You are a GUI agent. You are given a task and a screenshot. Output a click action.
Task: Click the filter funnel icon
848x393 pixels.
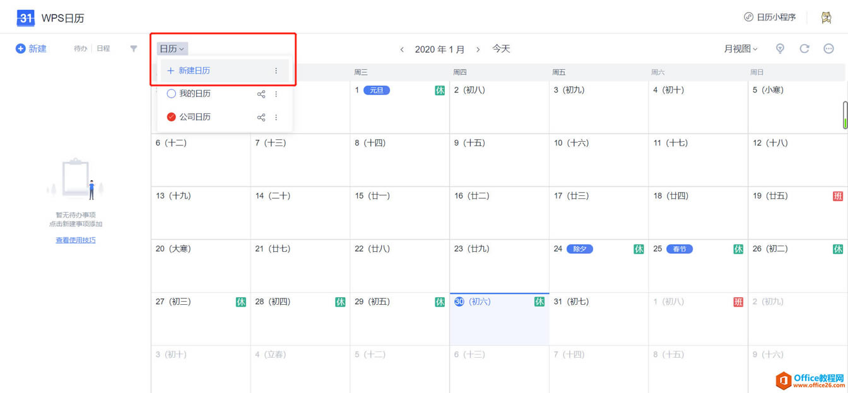tap(134, 48)
